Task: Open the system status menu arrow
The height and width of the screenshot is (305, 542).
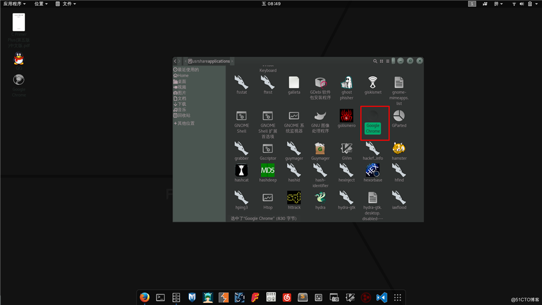Action: (536, 4)
